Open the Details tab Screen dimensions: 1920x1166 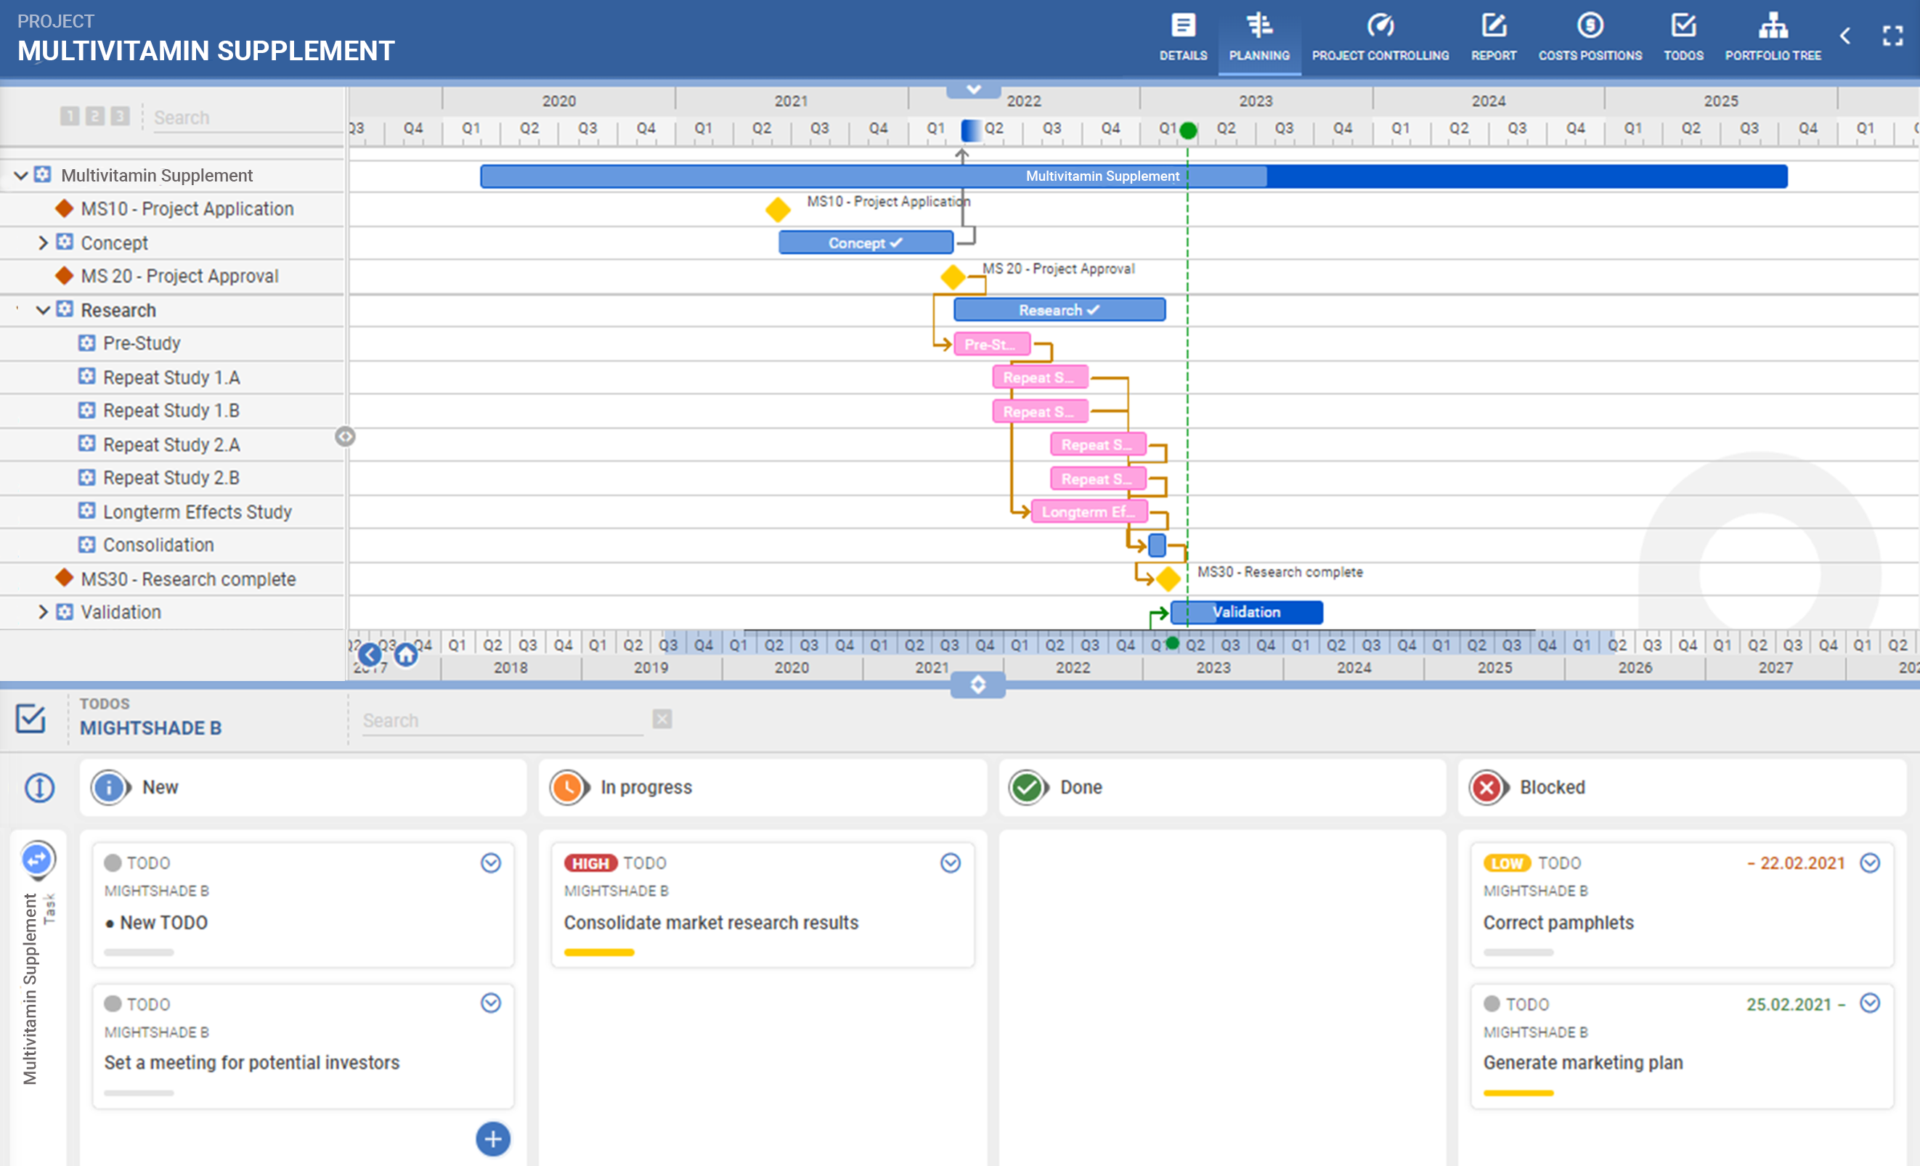[1182, 36]
